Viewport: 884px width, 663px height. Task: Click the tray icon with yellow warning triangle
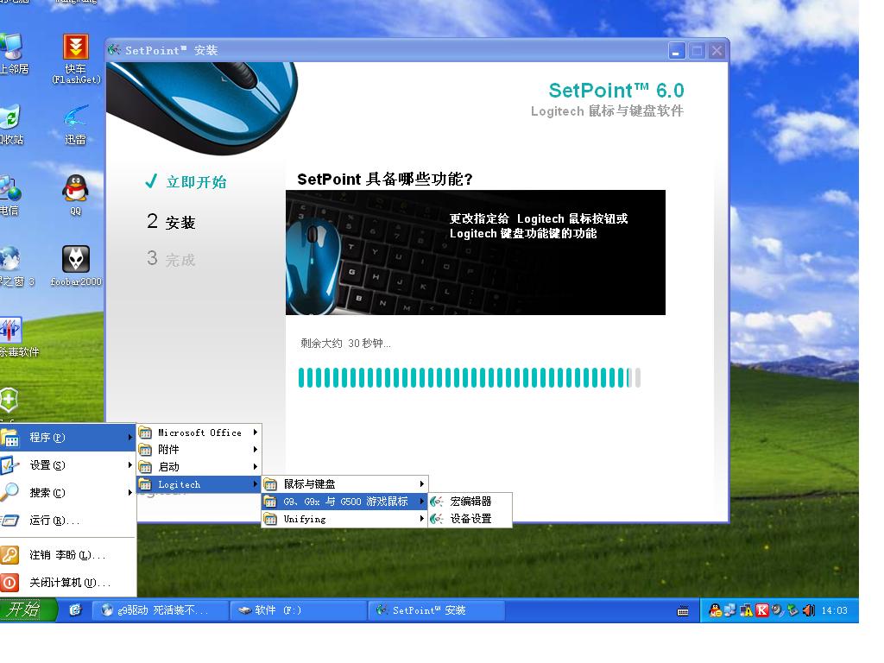[x=747, y=610]
